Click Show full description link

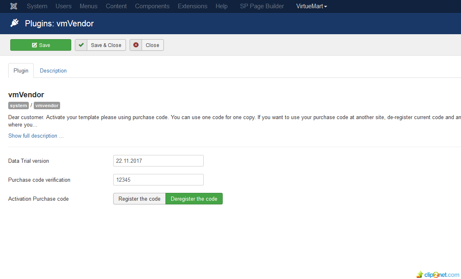(x=36, y=136)
